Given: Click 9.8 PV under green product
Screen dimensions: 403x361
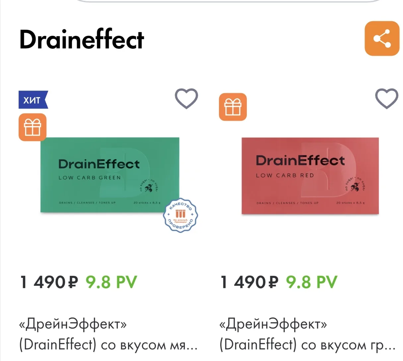Looking at the screenshot, I should (x=111, y=282).
